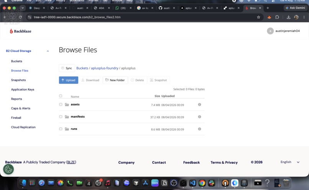
Task: Check the runs folder checkbox
Action: 61,129
